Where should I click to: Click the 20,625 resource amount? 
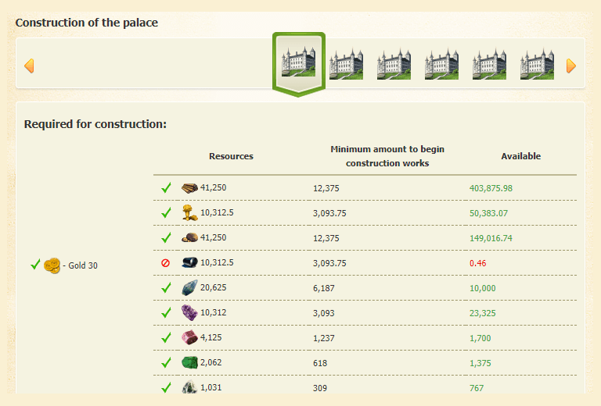tap(214, 287)
